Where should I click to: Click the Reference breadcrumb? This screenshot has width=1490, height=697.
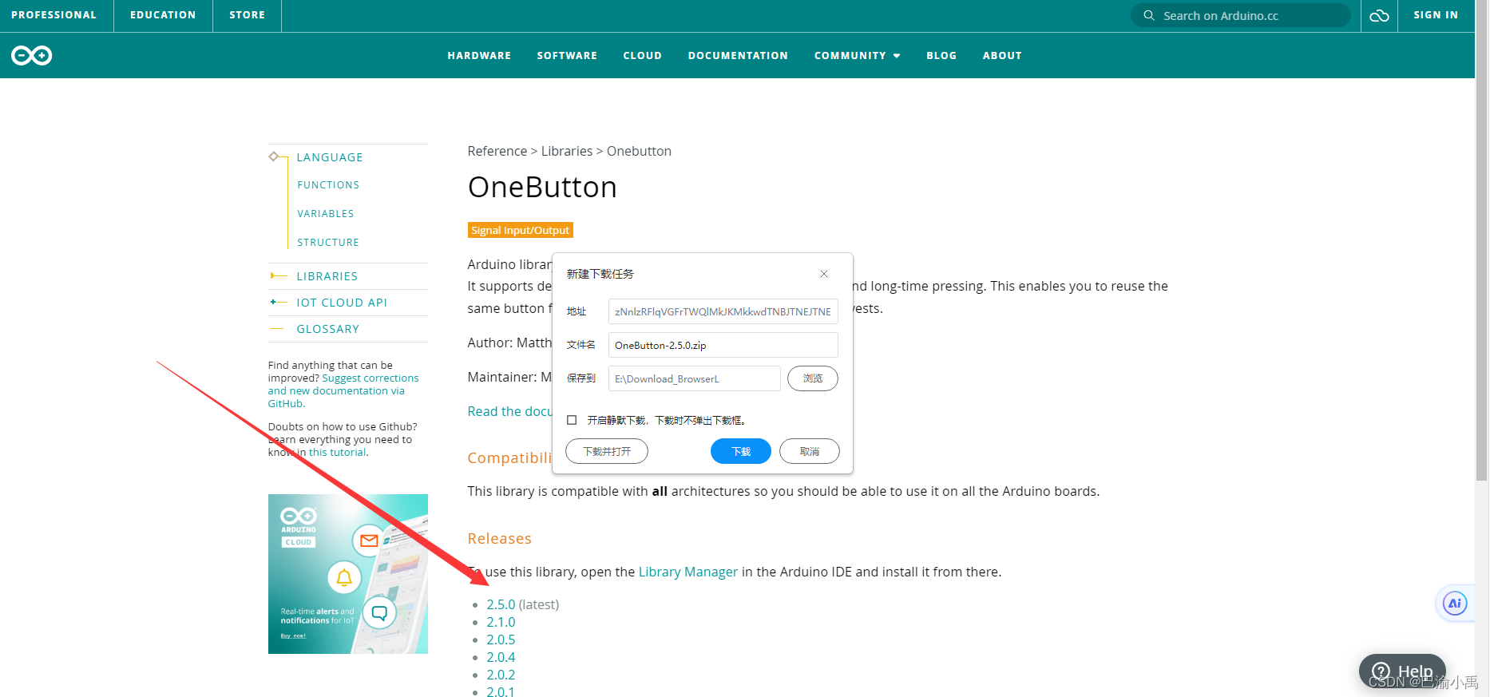pyautogui.click(x=497, y=151)
